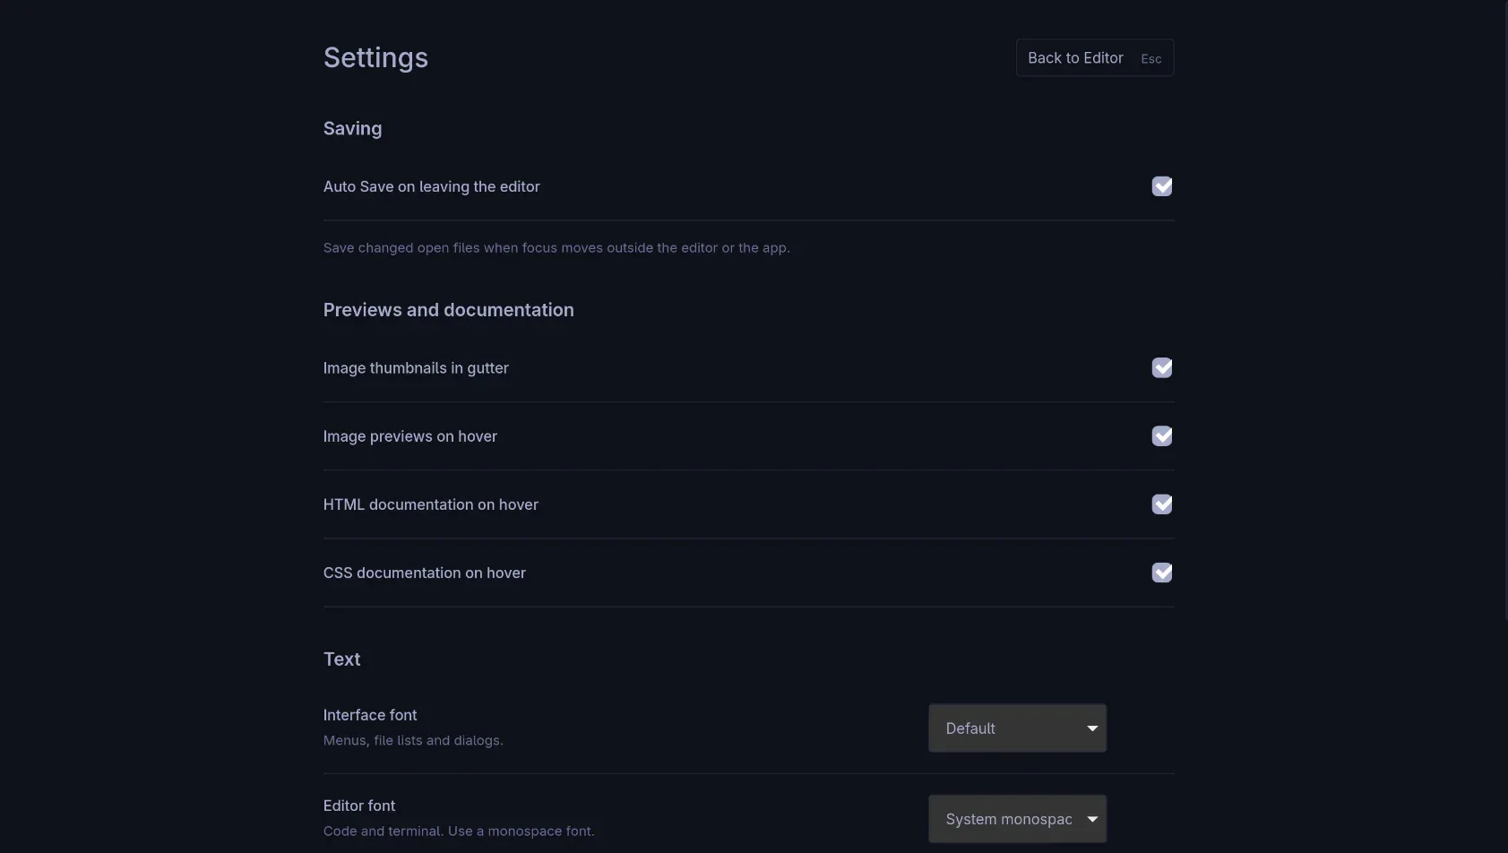Screen dimensions: 1508x853
Task: Disable Auto Save on leaving the editor
Action: pos(1161,186)
